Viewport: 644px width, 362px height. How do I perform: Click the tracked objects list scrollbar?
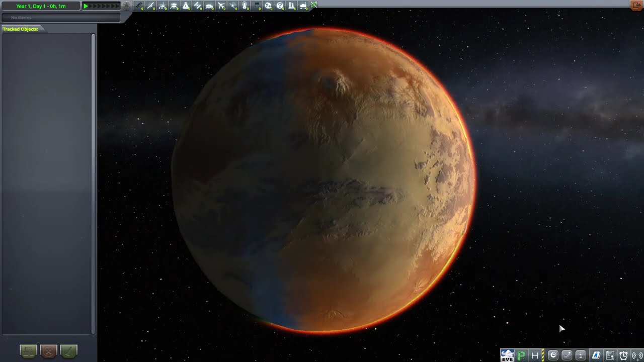[x=93, y=184]
